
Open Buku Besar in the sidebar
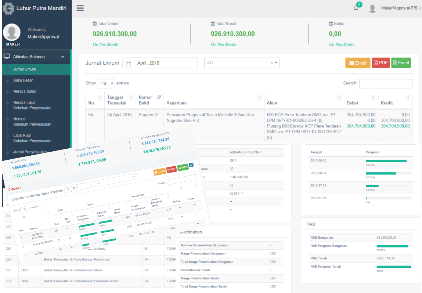click(x=23, y=80)
